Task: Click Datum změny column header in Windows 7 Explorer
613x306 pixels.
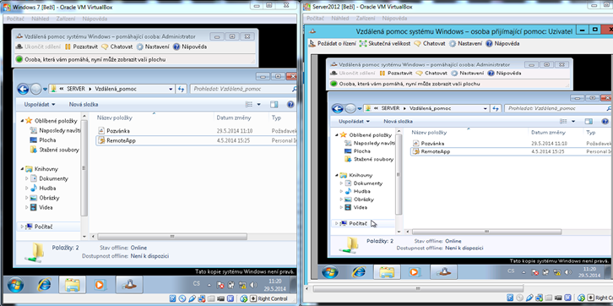Action: (234, 117)
